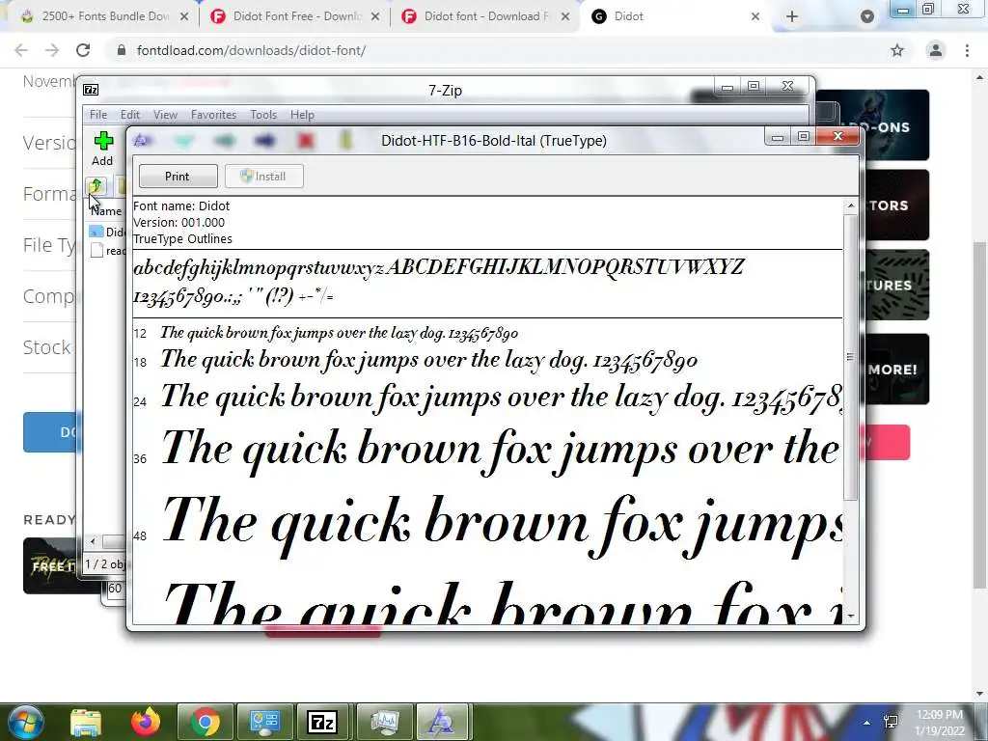The image size is (988, 741).
Task: Click the size 12 sample text line
Action: [339, 333]
